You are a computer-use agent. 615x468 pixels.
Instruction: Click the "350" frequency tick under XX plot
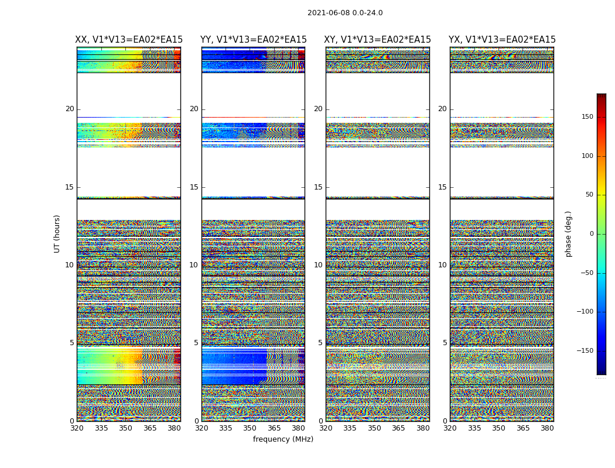click(125, 428)
